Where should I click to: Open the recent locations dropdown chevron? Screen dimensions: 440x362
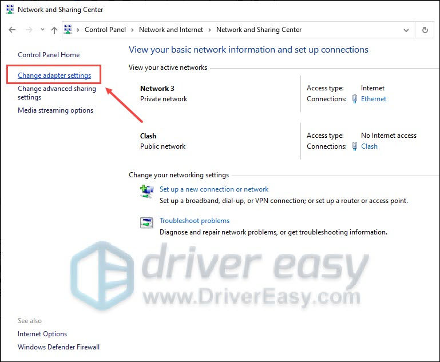click(x=42, y=30)
